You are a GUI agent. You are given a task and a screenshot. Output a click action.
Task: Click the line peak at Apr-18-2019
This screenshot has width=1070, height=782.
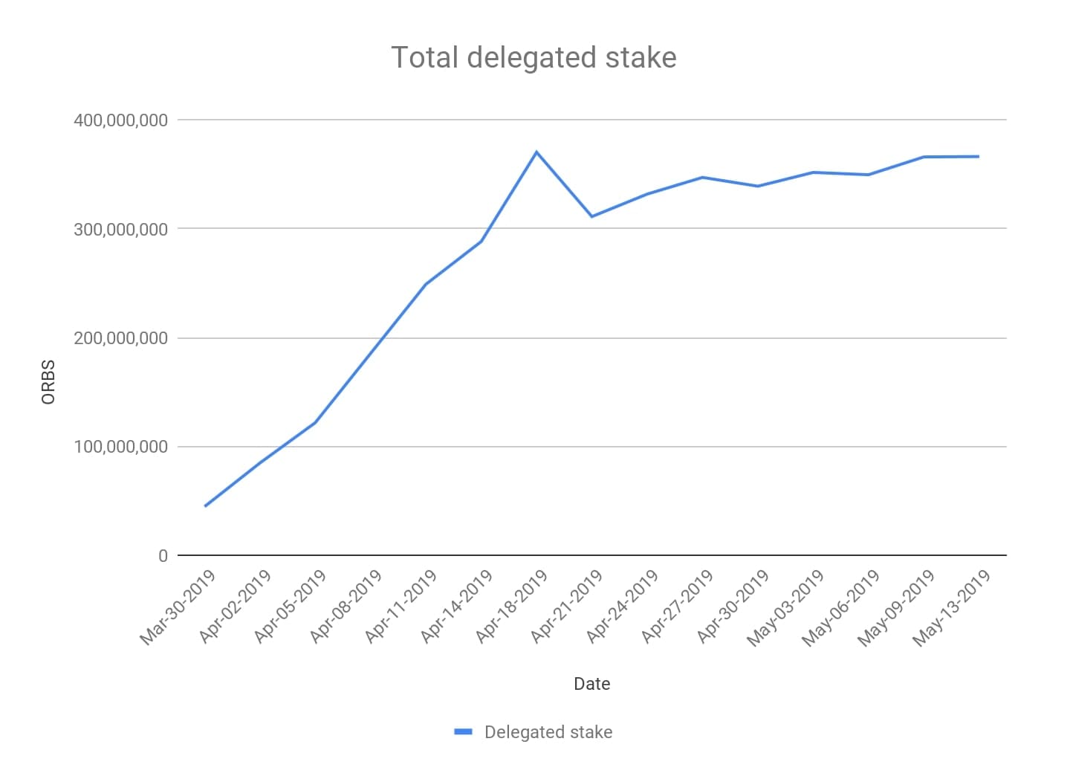pos(536,152)
